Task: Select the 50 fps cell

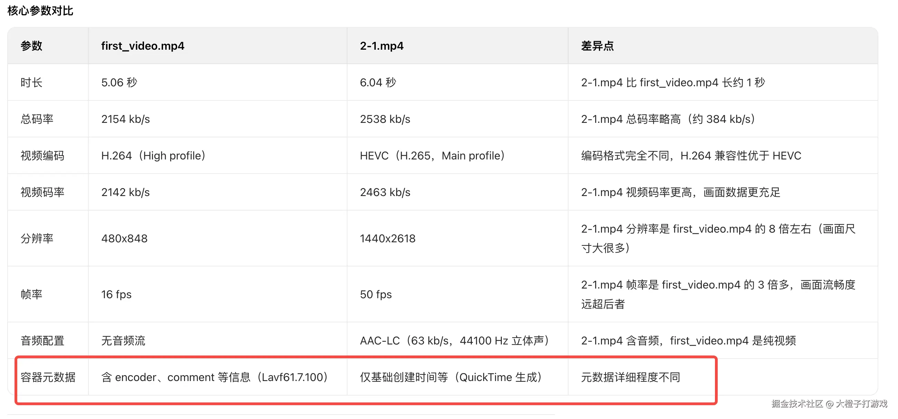Action: 376,295
